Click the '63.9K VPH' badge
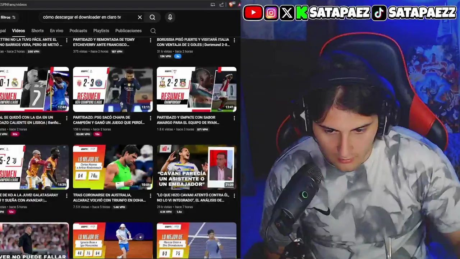 [x=83, y=134]
